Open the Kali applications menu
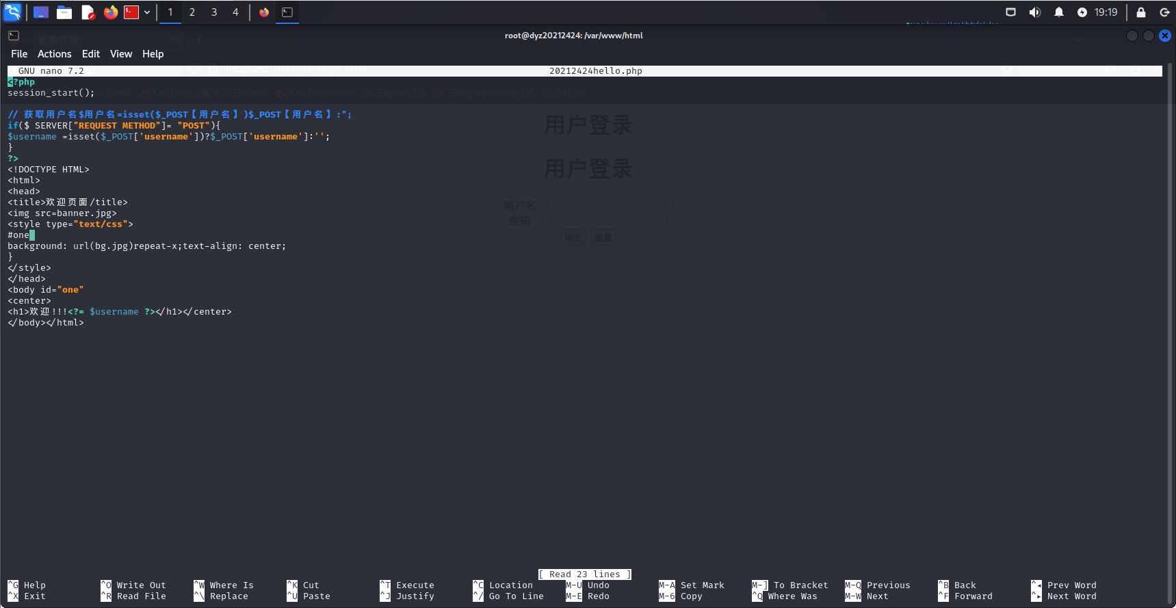 12,12
